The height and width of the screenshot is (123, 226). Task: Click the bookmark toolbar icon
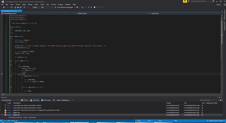[x=95, y=7]
